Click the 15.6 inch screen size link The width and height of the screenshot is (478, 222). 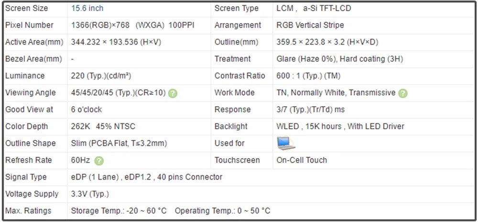[87, 8]
